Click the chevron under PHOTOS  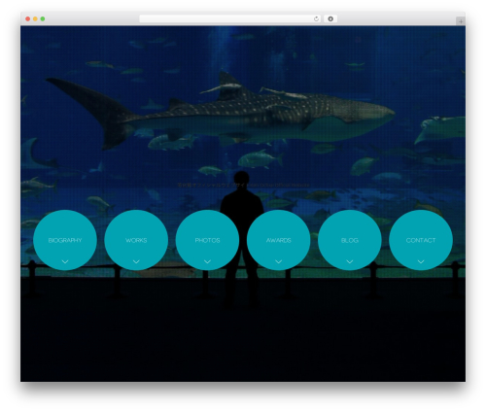click(207, 261)
